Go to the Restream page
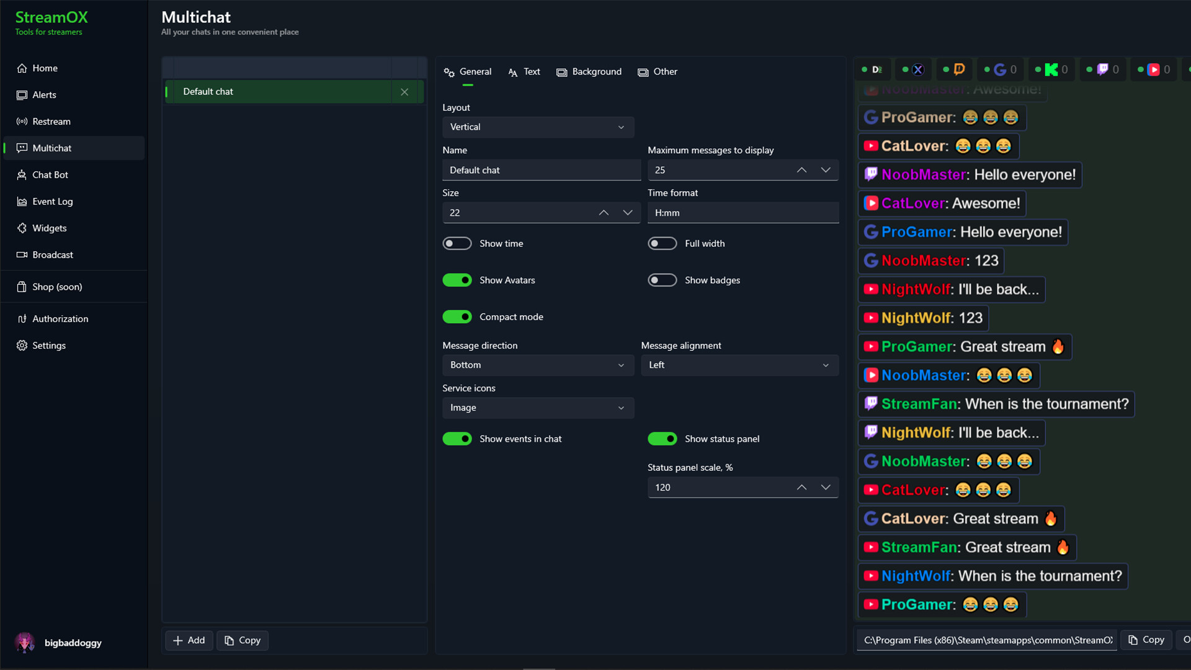This screenshot has height=670, width=1191. 74,122
